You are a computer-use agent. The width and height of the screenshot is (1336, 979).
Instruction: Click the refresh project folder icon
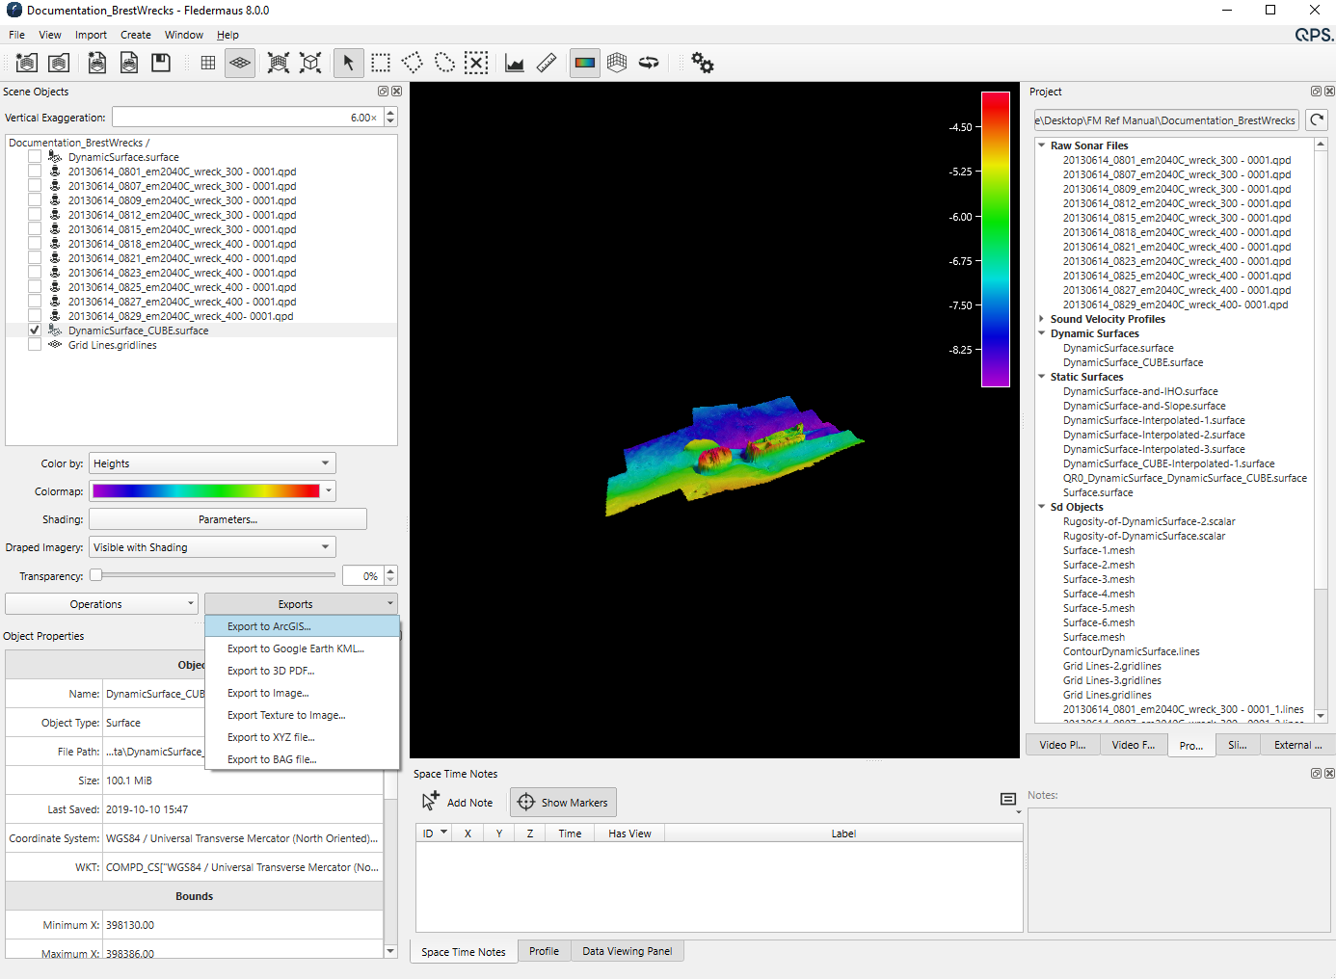click(1317, 120)
